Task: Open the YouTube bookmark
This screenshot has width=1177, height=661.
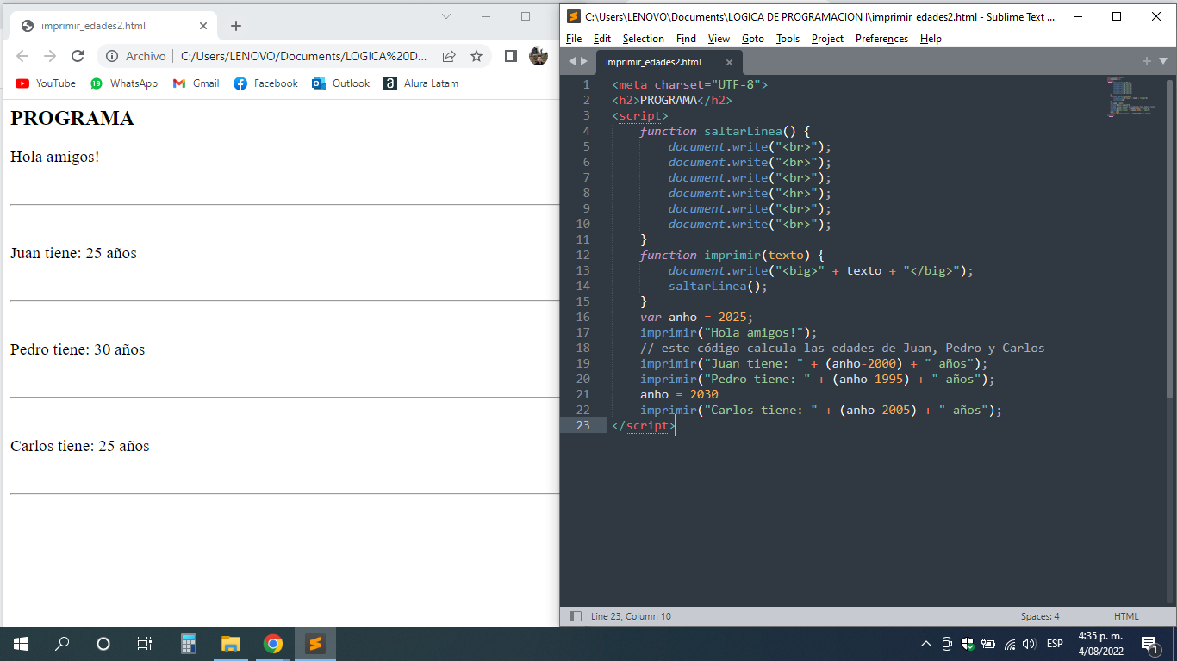Action: pos(46,83)
